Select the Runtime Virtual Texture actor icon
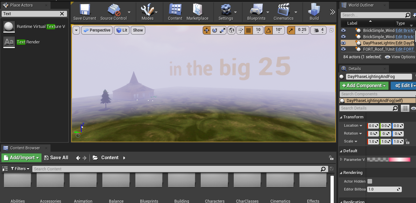This screenshot has height=203, width=416. pyautogui.click(x=9, y=27)
